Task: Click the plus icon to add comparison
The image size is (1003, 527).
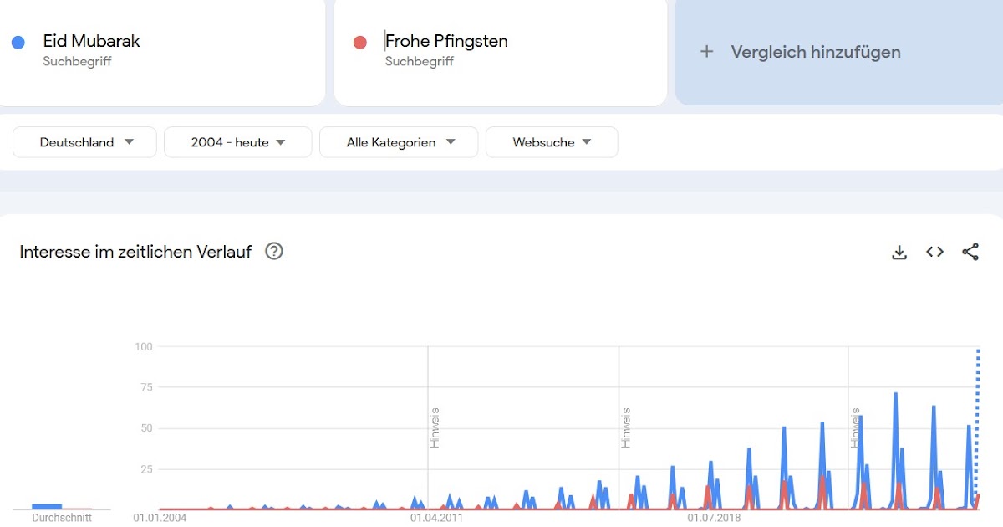Action: pyautogui.click(x=706, y=52)
